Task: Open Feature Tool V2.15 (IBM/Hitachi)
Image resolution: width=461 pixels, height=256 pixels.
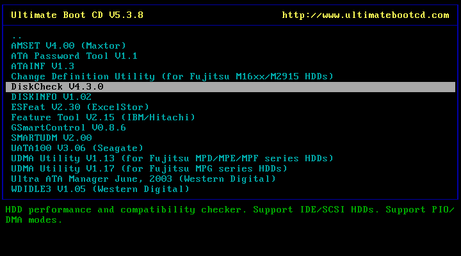Action: coord(103,118)
